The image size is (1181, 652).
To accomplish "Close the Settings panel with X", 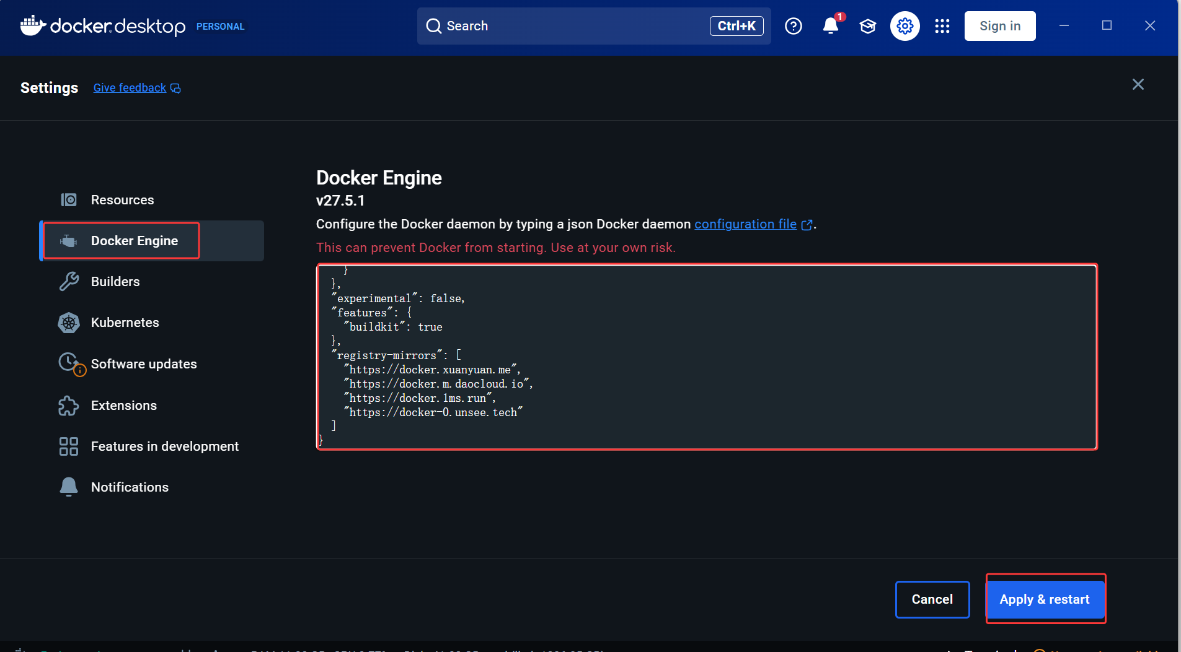I will click(1138, 84).
